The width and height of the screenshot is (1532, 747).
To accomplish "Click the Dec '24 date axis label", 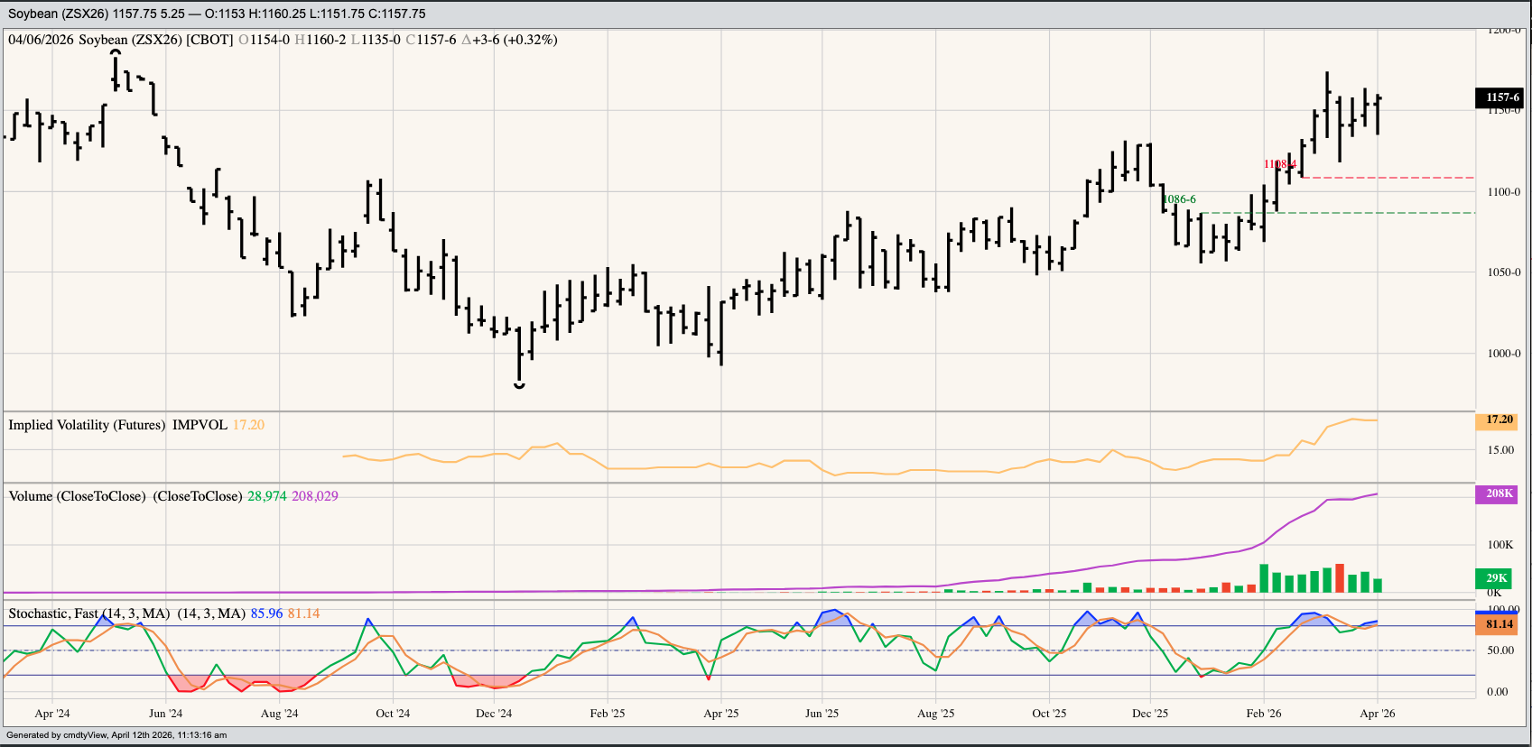I will (494, 714).
